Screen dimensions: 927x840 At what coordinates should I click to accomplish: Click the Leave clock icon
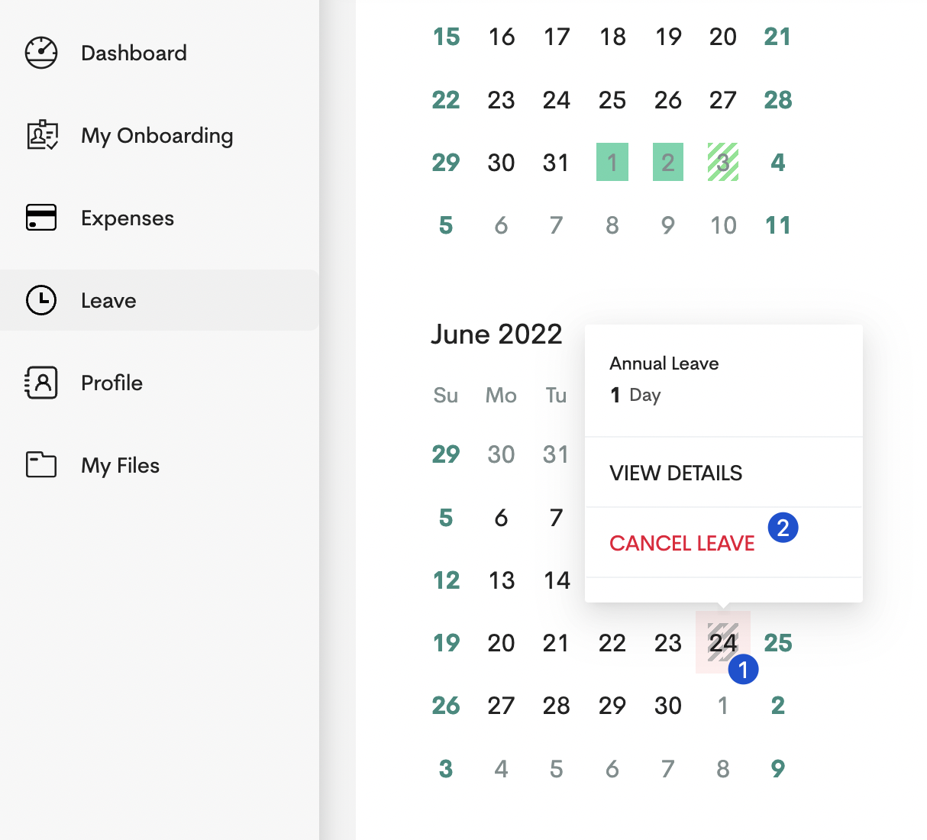click(x=41, y=300)
